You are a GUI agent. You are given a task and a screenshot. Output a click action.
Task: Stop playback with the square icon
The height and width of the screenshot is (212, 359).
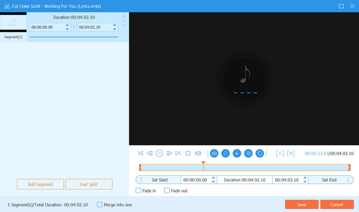[x=188, y=153]
